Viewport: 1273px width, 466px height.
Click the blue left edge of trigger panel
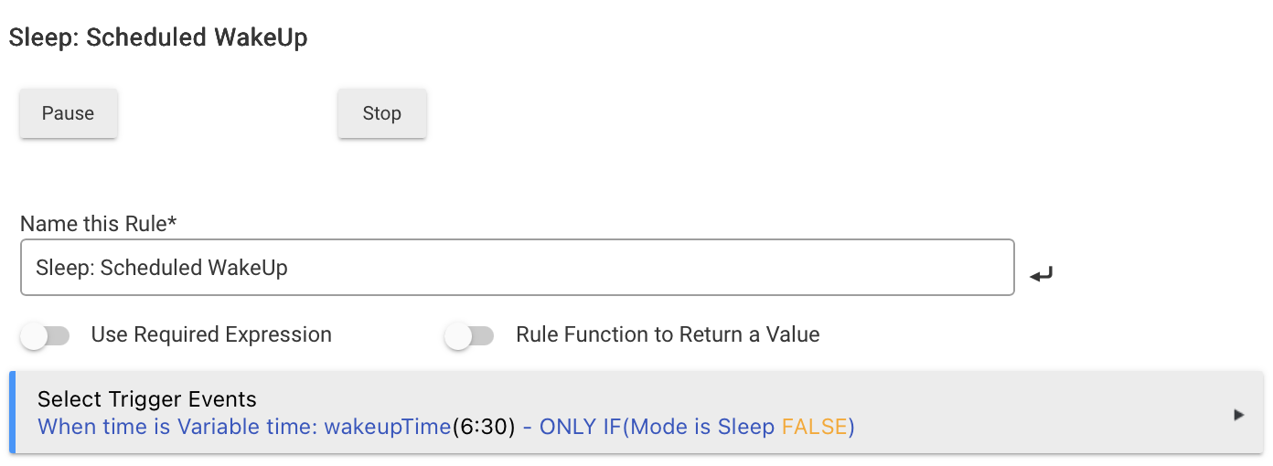[x=13, y=412]
